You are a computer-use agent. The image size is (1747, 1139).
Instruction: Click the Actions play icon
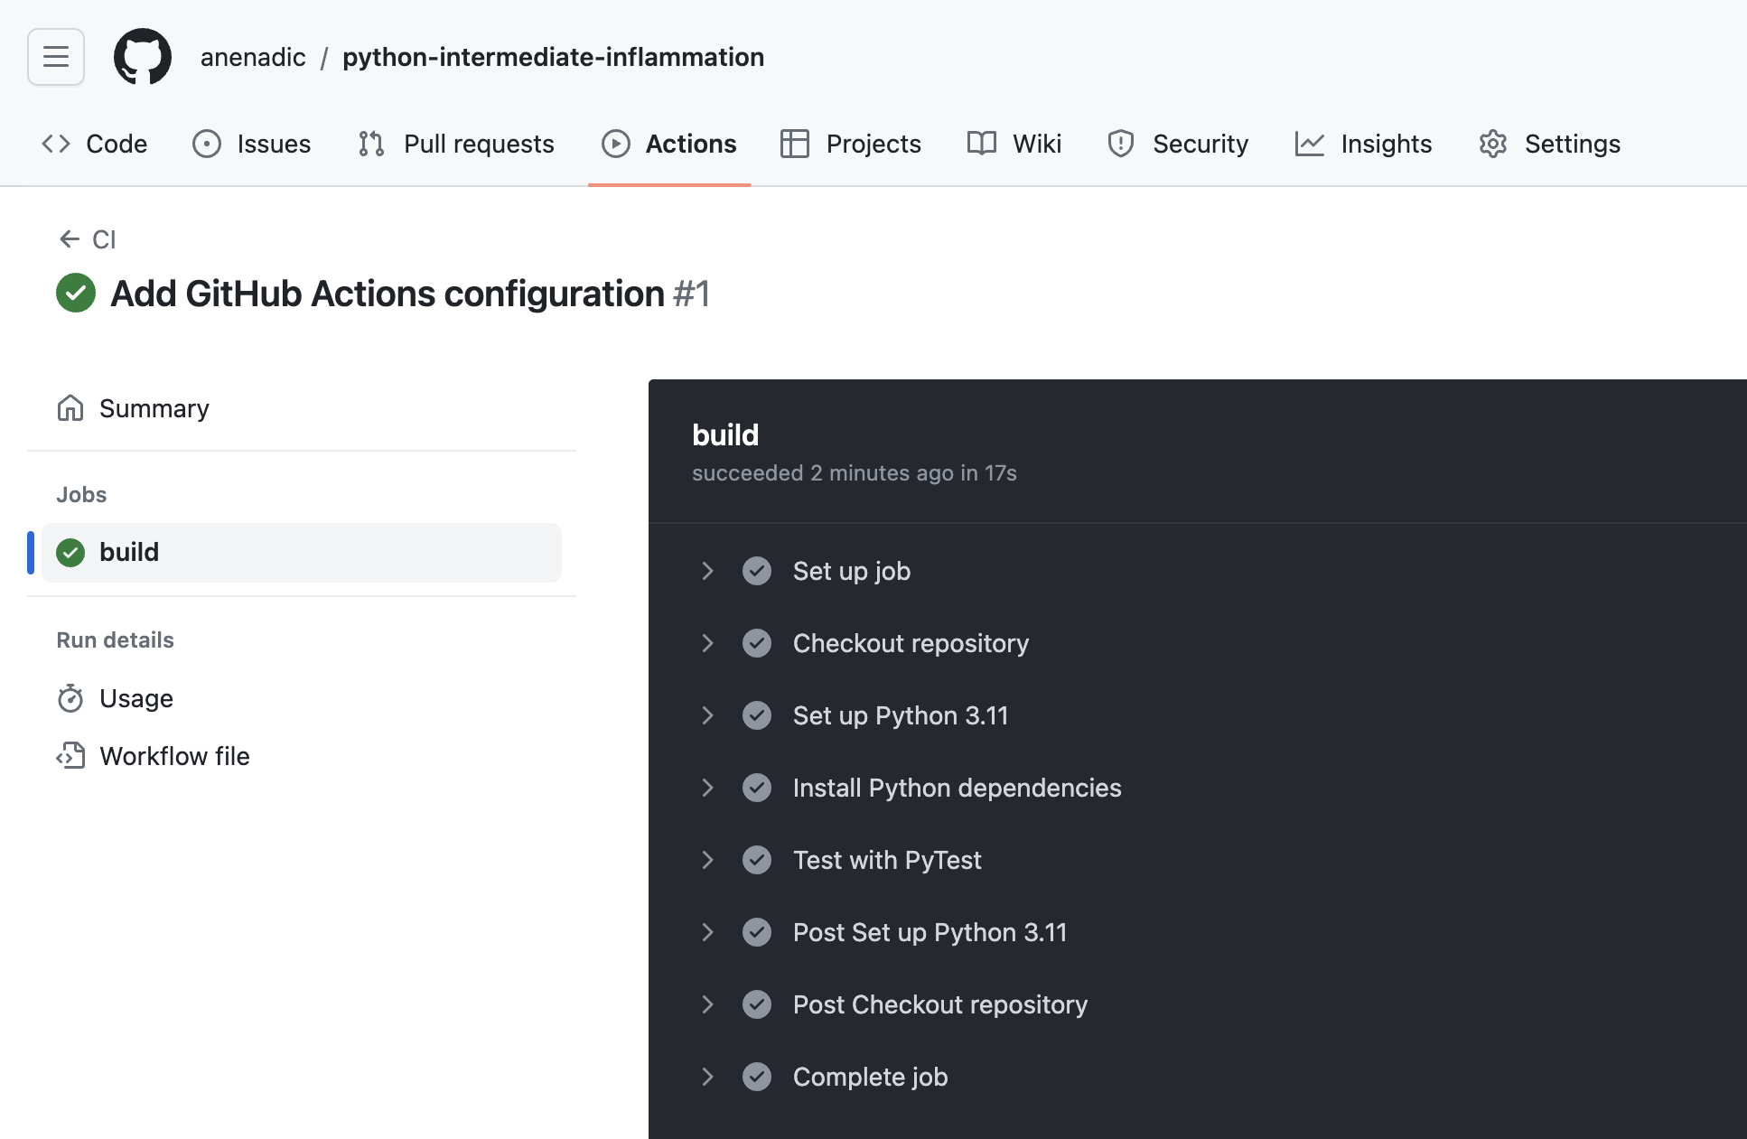(615, 144)
